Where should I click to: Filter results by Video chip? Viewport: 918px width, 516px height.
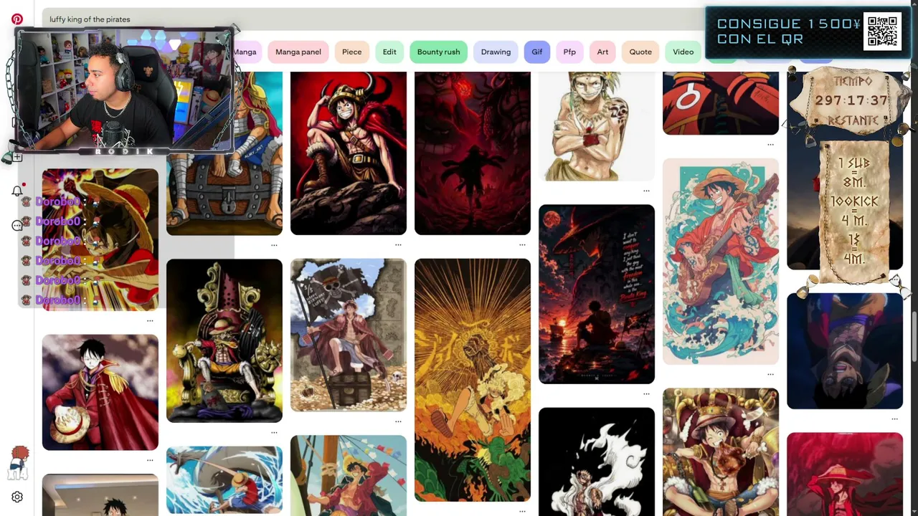click(683, 52)
